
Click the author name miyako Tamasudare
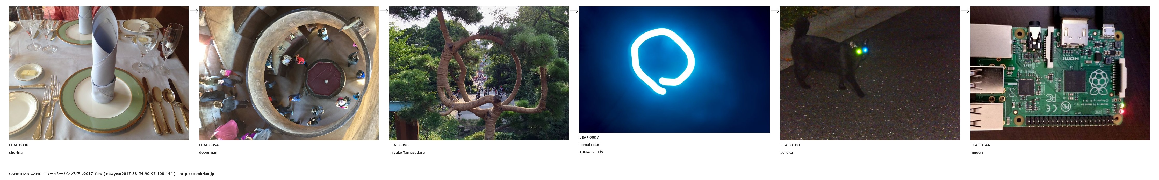pos(407,153)
